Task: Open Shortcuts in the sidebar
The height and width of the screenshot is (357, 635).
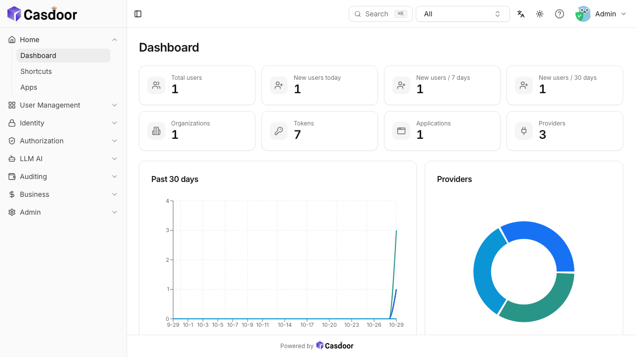Action: (x=63, y=71)
